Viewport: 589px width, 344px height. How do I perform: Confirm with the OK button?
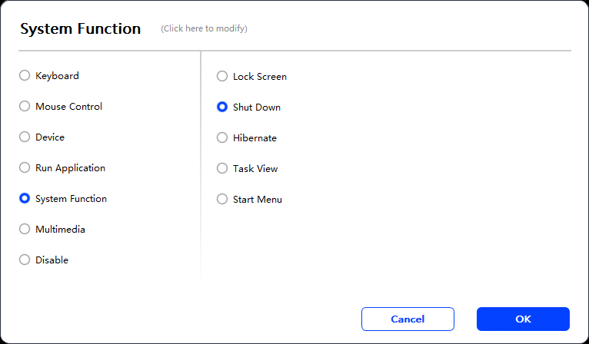pyautogui.click(x=523, y=319)
